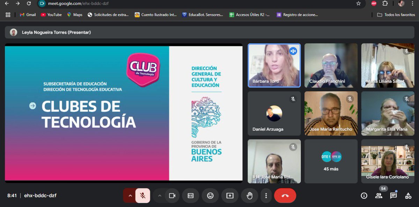Go back in browser history

7,3
